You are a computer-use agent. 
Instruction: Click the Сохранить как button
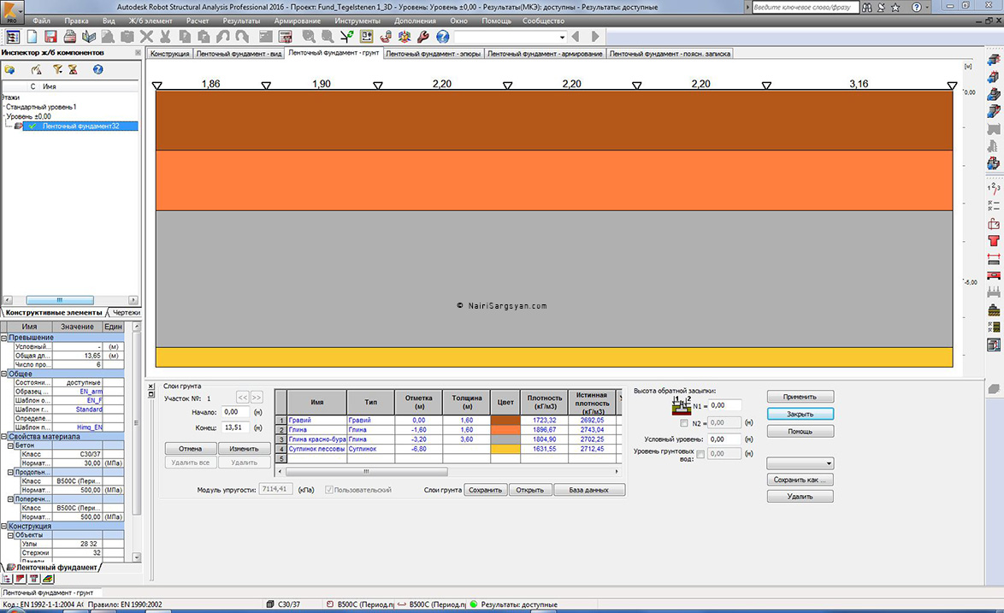[800, 480]
